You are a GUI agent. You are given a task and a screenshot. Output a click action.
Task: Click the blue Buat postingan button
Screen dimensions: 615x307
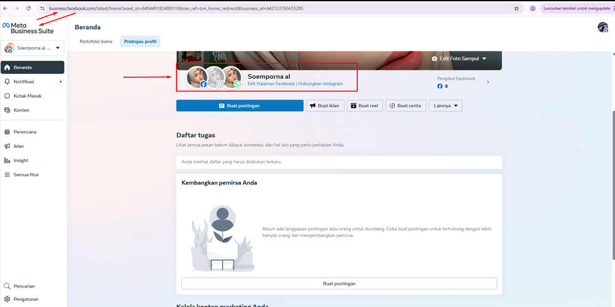coord(240,106)
